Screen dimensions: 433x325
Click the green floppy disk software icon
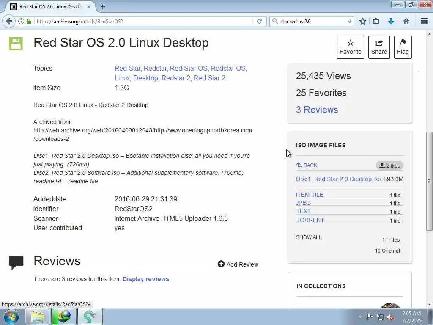tap(16, 44)
